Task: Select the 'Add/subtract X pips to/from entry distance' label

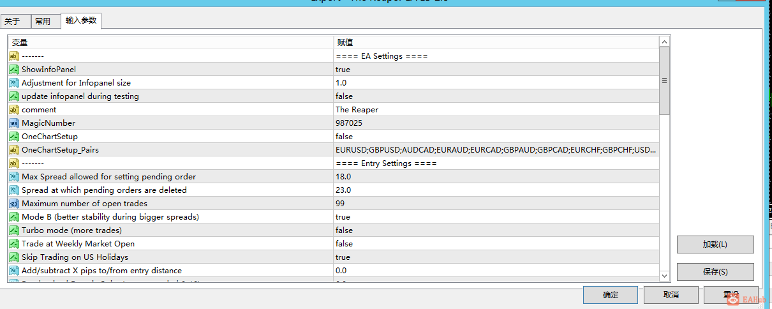Action: [101, 270]
